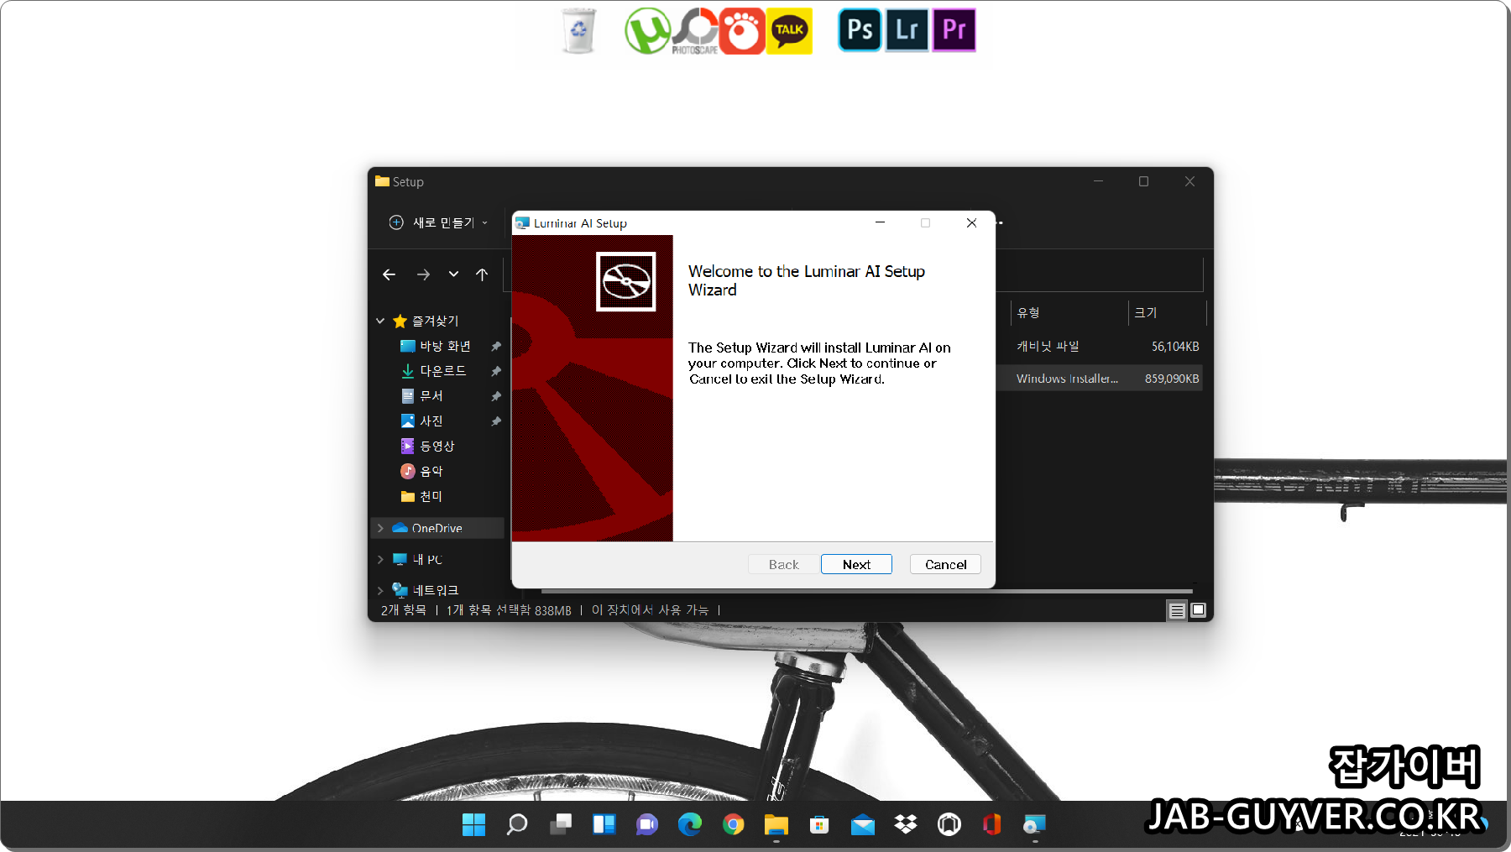Select 바탕 화면 in the navigation pane
This screenshot has width=1511, height=852.
pos(445,346)
